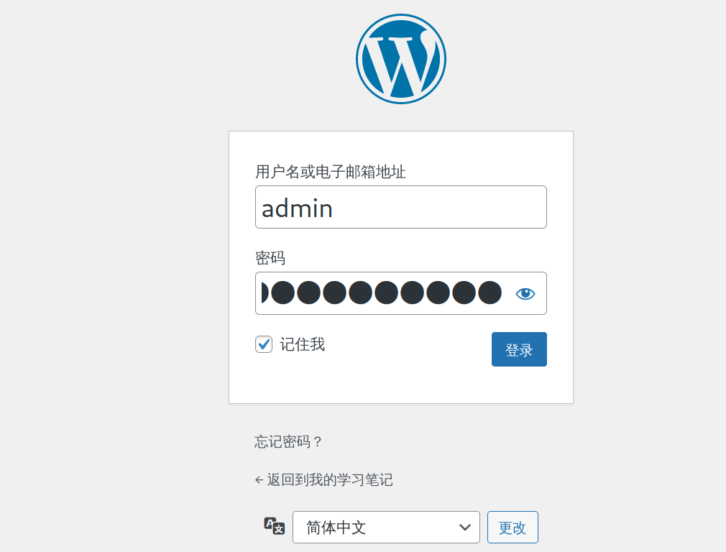This screenshot has width=726, height=552.
Task: Follow the 返回到我的学习笔记 link
Action: click(x=329, y=480)
